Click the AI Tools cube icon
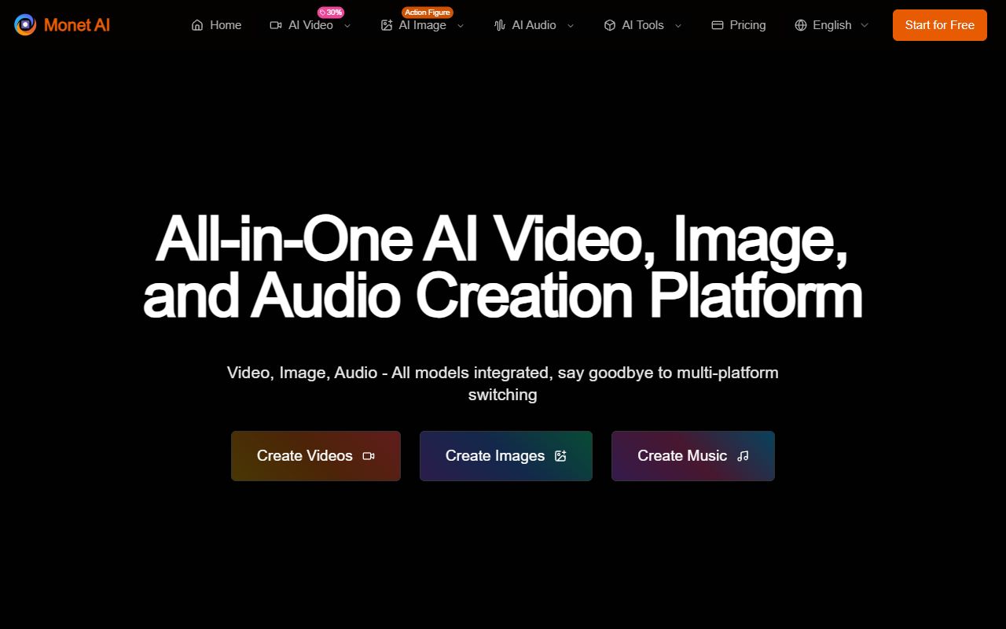Viewport: 1006px width, 629px height. click(610, 25)
